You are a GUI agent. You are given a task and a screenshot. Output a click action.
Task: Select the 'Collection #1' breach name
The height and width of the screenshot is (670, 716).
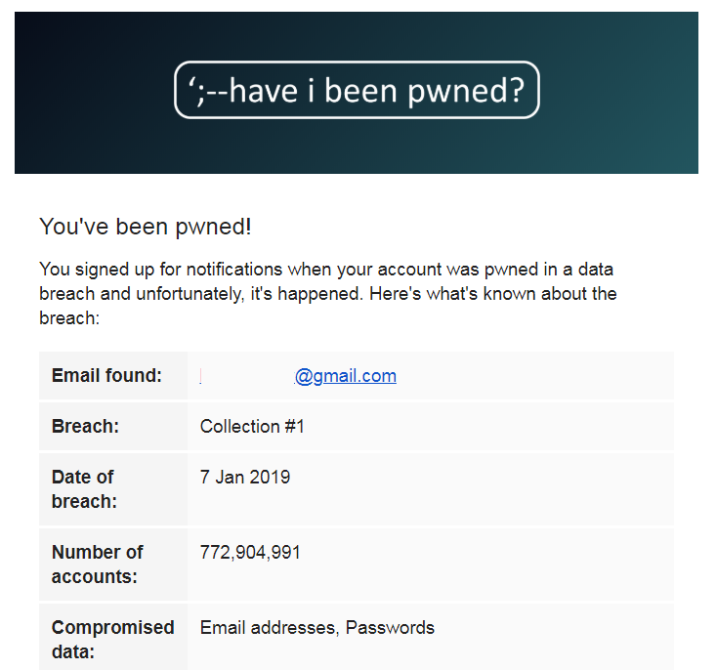click(252, 427)
